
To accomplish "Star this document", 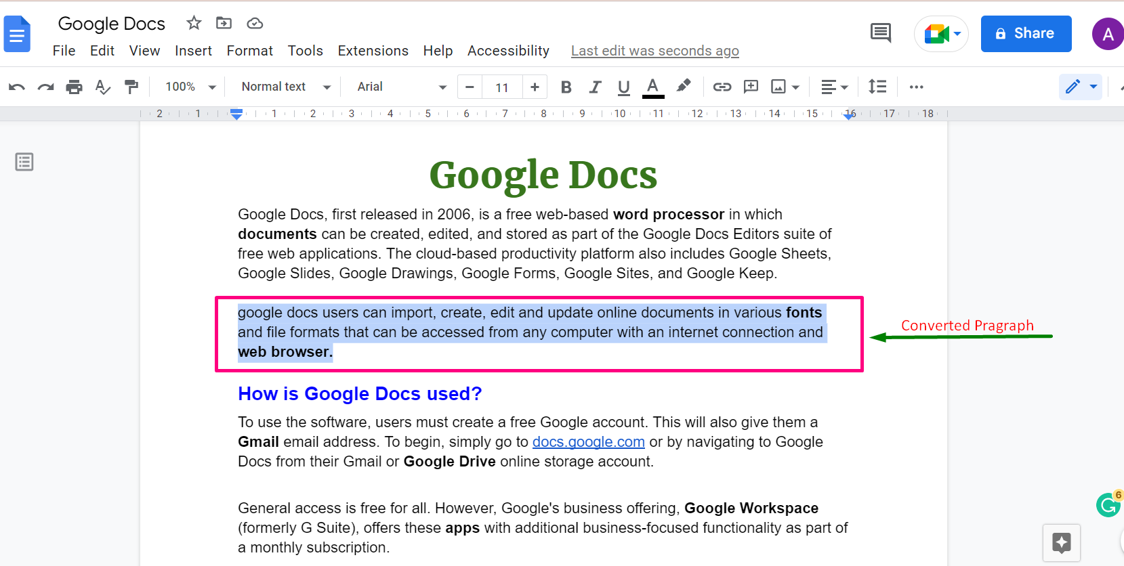I will 194,23.
